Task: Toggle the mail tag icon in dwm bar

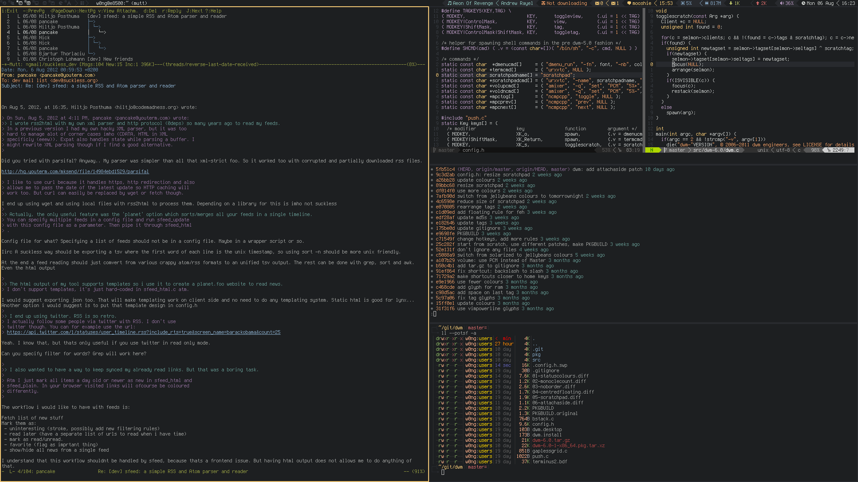Action: [x=29, y=3]
